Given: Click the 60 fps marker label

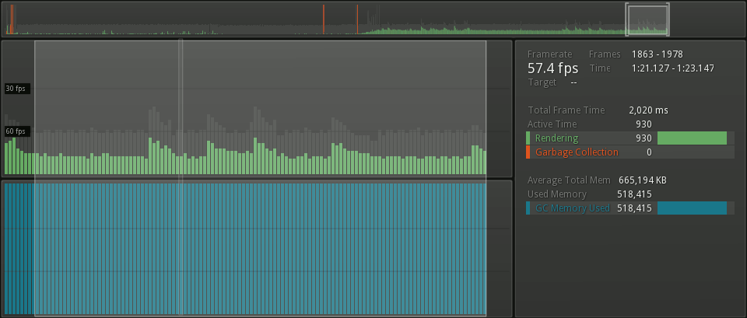Looking at the screenshot, I should pyautogui.click(x=18, y=131).
